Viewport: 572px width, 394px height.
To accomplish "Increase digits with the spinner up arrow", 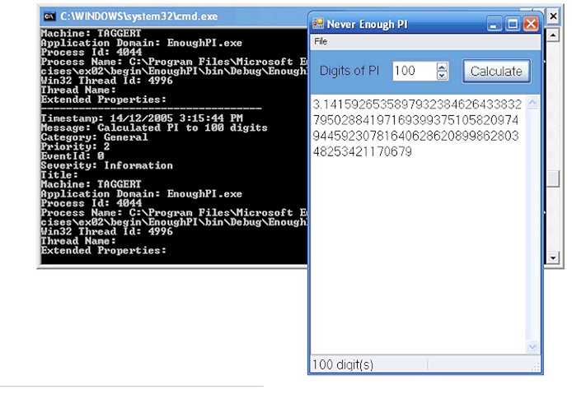I will [x=442, y=67].
